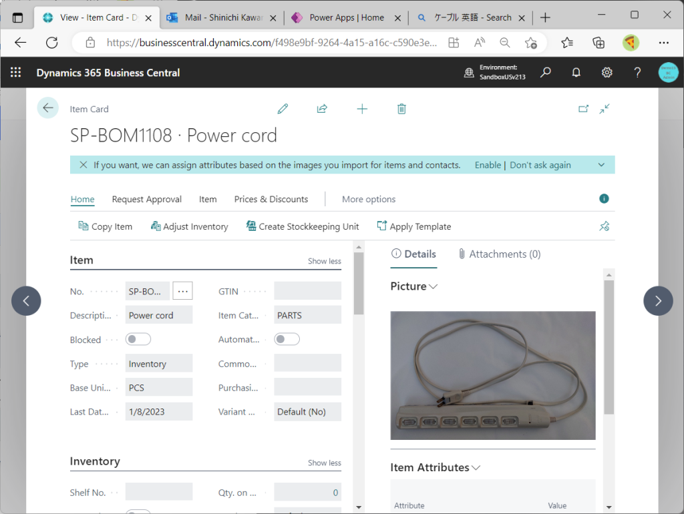The width and height of the screenshot is (684, 514).
Task: Go to the next record arrow
Action: [658, 301]
